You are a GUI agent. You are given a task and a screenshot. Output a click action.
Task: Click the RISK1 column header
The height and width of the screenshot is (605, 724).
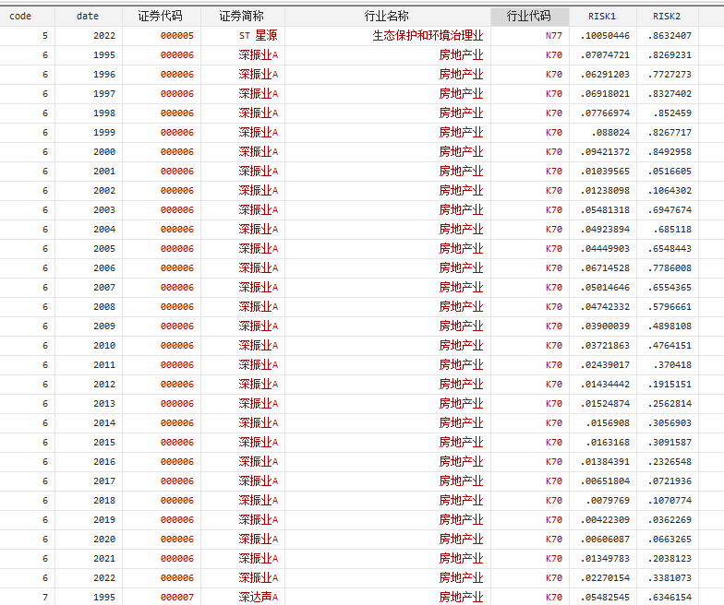601,16
